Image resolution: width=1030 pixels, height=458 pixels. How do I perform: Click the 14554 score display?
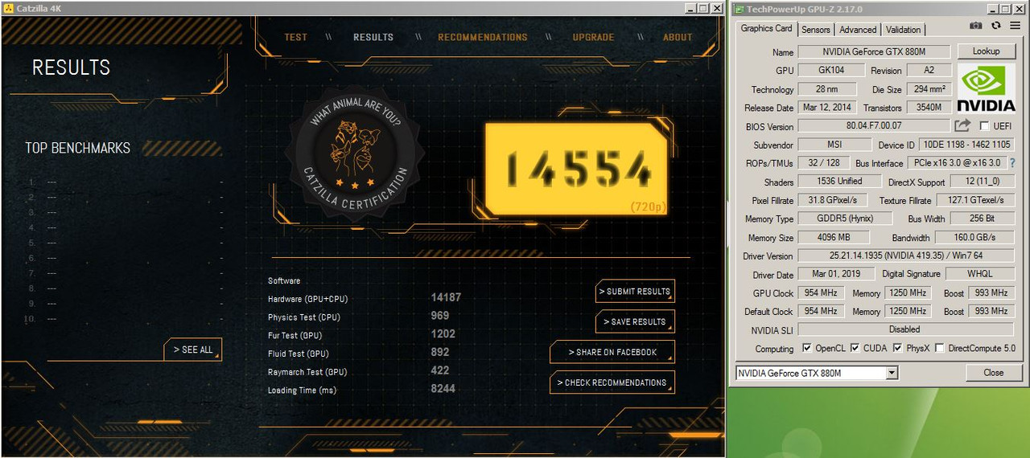point(577,170)
